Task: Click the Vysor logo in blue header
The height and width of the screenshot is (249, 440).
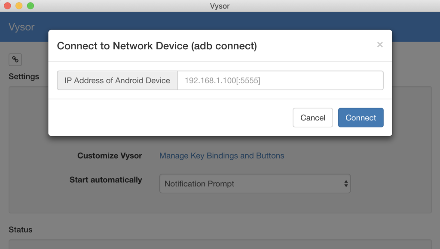Action: (21, 27)
